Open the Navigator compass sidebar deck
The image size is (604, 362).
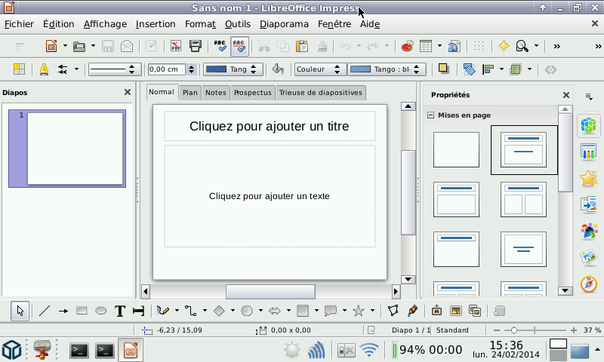589,284
